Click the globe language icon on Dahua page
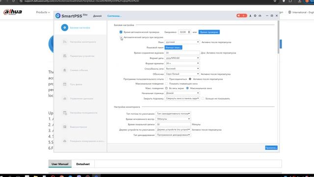This screenshot has width=314, height=177. (289, 12)
